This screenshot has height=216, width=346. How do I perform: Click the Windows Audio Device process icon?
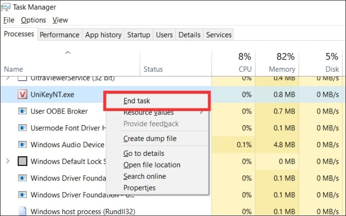(22, 145)
